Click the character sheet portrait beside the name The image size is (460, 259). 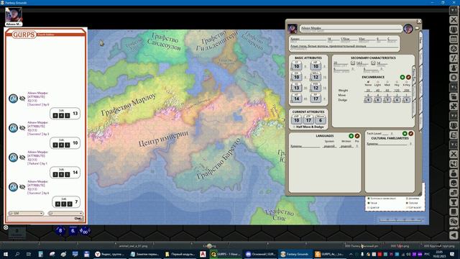pos(293,29)
